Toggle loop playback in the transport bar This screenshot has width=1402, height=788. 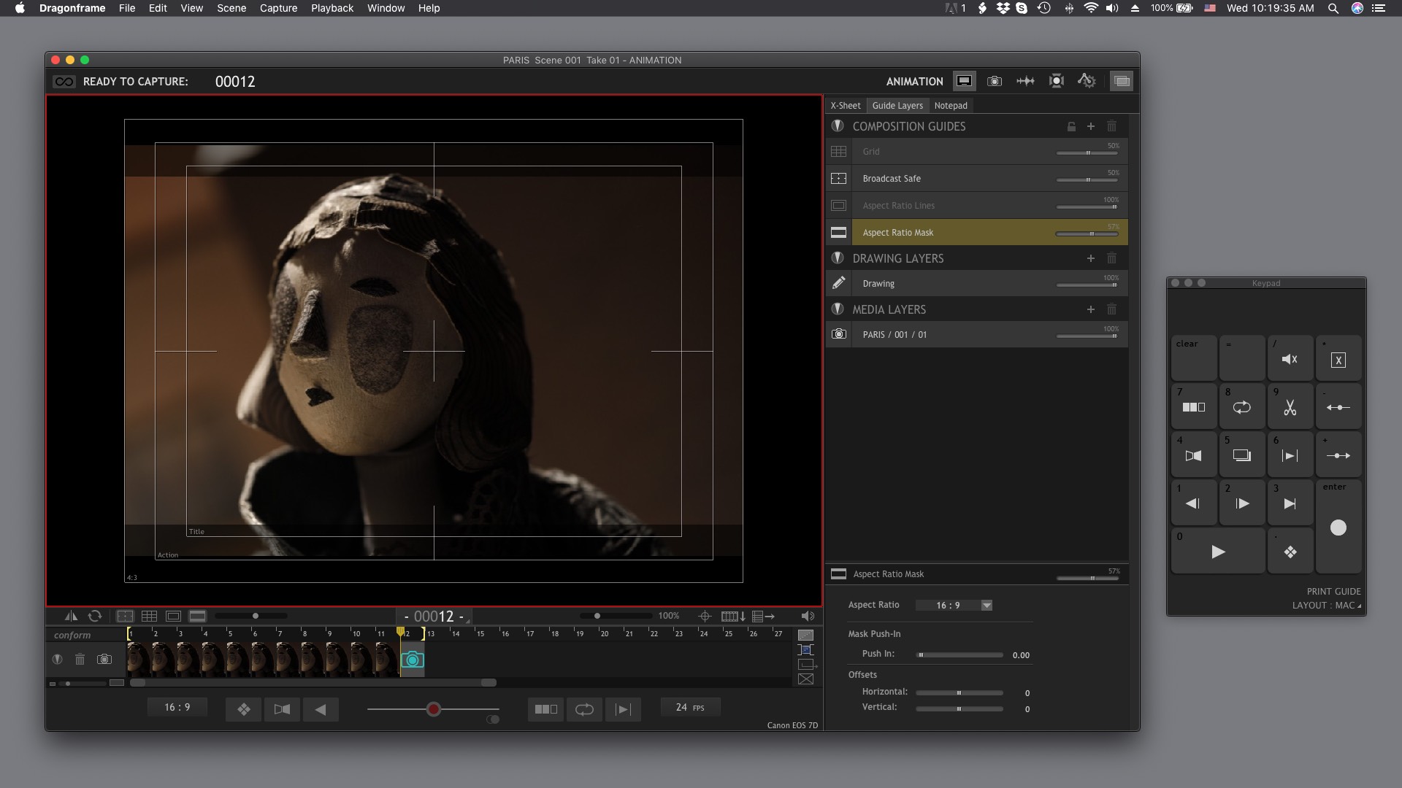pos(584,709)
